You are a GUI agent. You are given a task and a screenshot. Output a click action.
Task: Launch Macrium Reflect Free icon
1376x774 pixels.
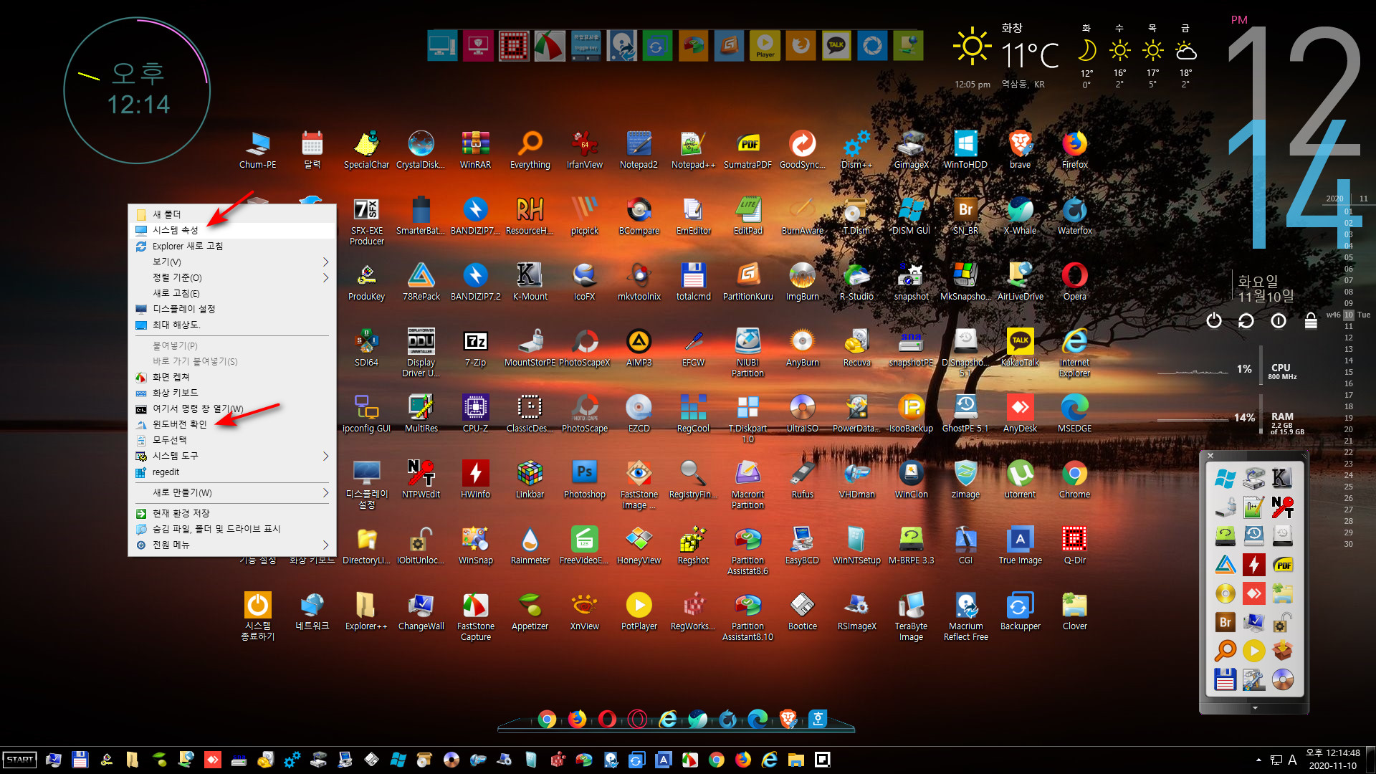[x=965, y=616]
